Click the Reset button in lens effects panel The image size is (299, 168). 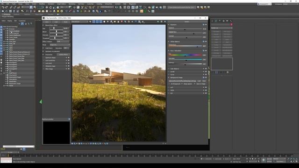[x=65, y=22]
